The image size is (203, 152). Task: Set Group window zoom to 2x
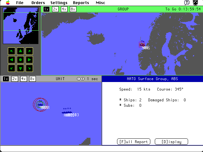click(x=55, y=9)
